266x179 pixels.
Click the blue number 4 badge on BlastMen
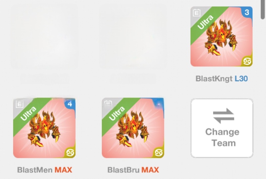tap(70, 103)
